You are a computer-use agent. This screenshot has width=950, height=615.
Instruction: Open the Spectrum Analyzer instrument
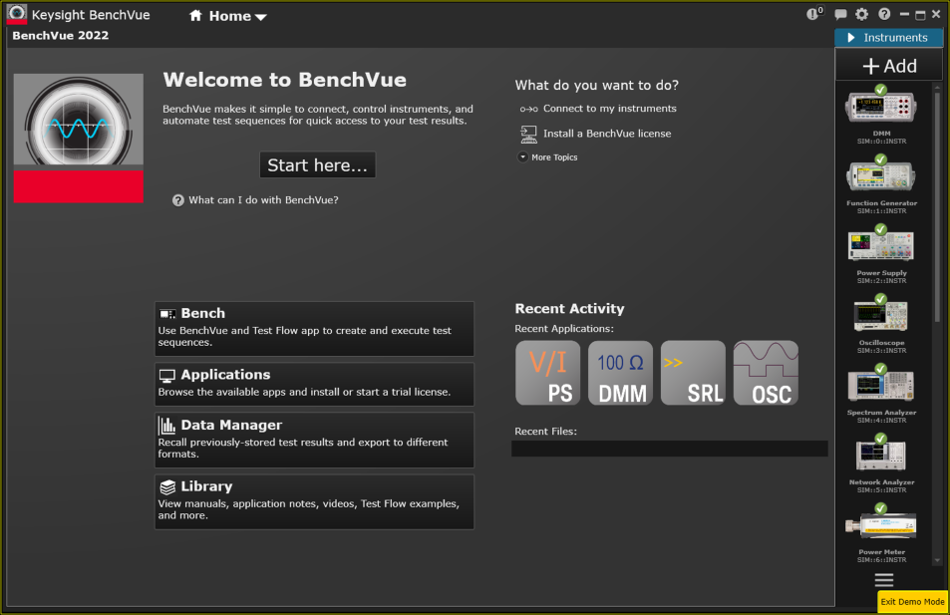[x=881, y=394]
